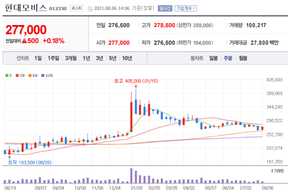Select the 3개월 line chart tab
The width and height of the screenshot is (288, 193).
tap(71, 58)
